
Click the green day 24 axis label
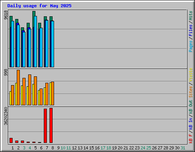click(143, 148)
